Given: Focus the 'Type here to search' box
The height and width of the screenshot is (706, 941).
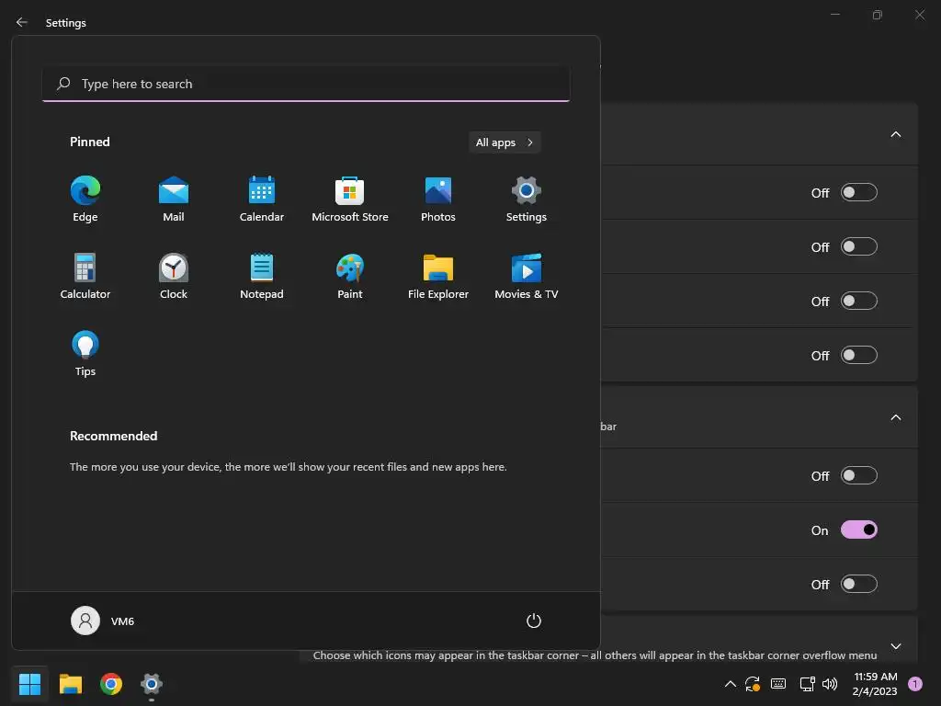Looking at the screenshot, I should pyautogui.click(x=306, y=84).
